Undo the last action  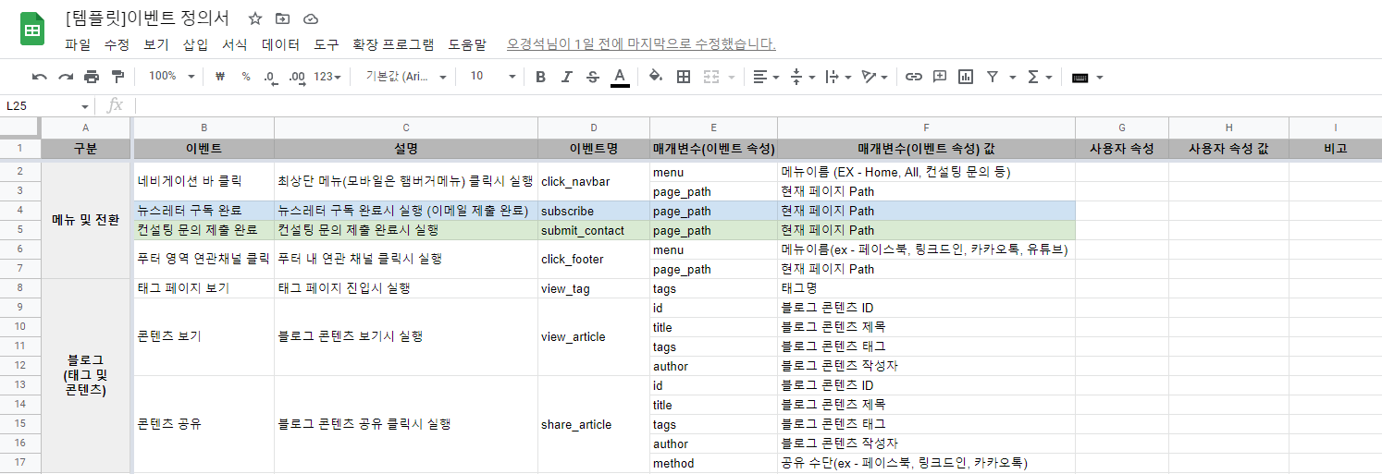coord(39,77)
